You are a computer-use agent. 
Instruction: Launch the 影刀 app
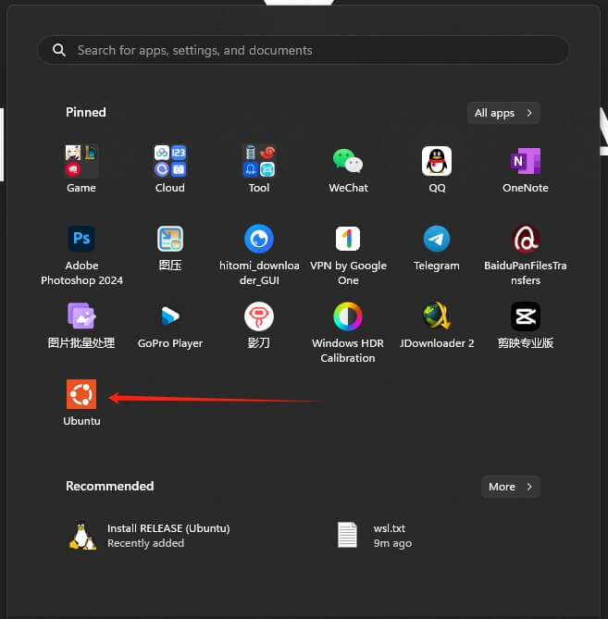click(259, 326)
